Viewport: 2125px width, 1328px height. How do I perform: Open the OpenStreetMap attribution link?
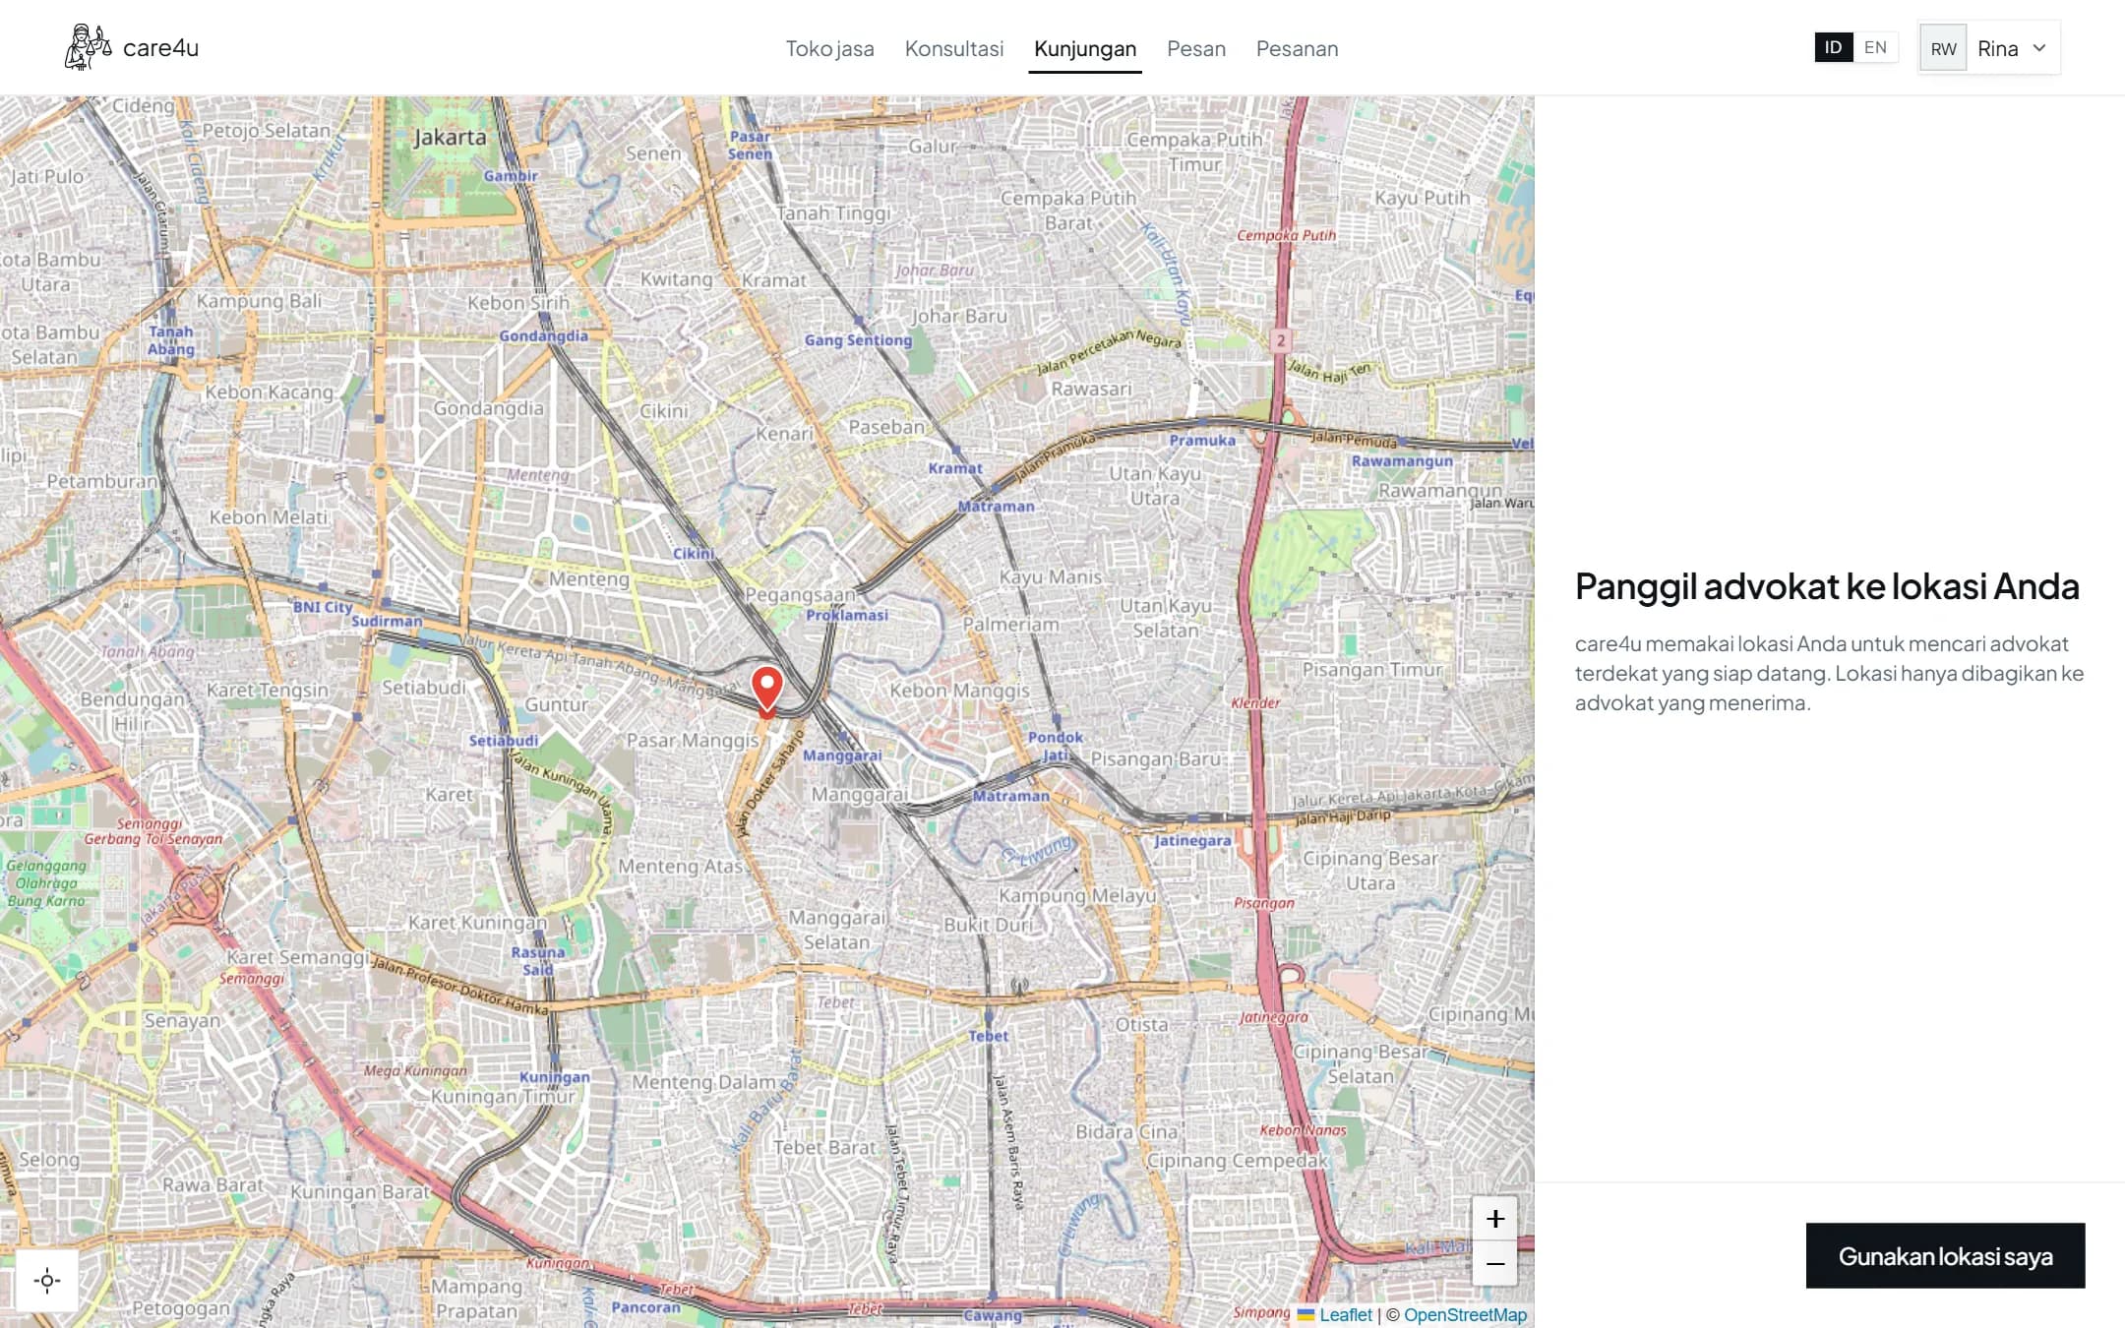point(1465,1314)
